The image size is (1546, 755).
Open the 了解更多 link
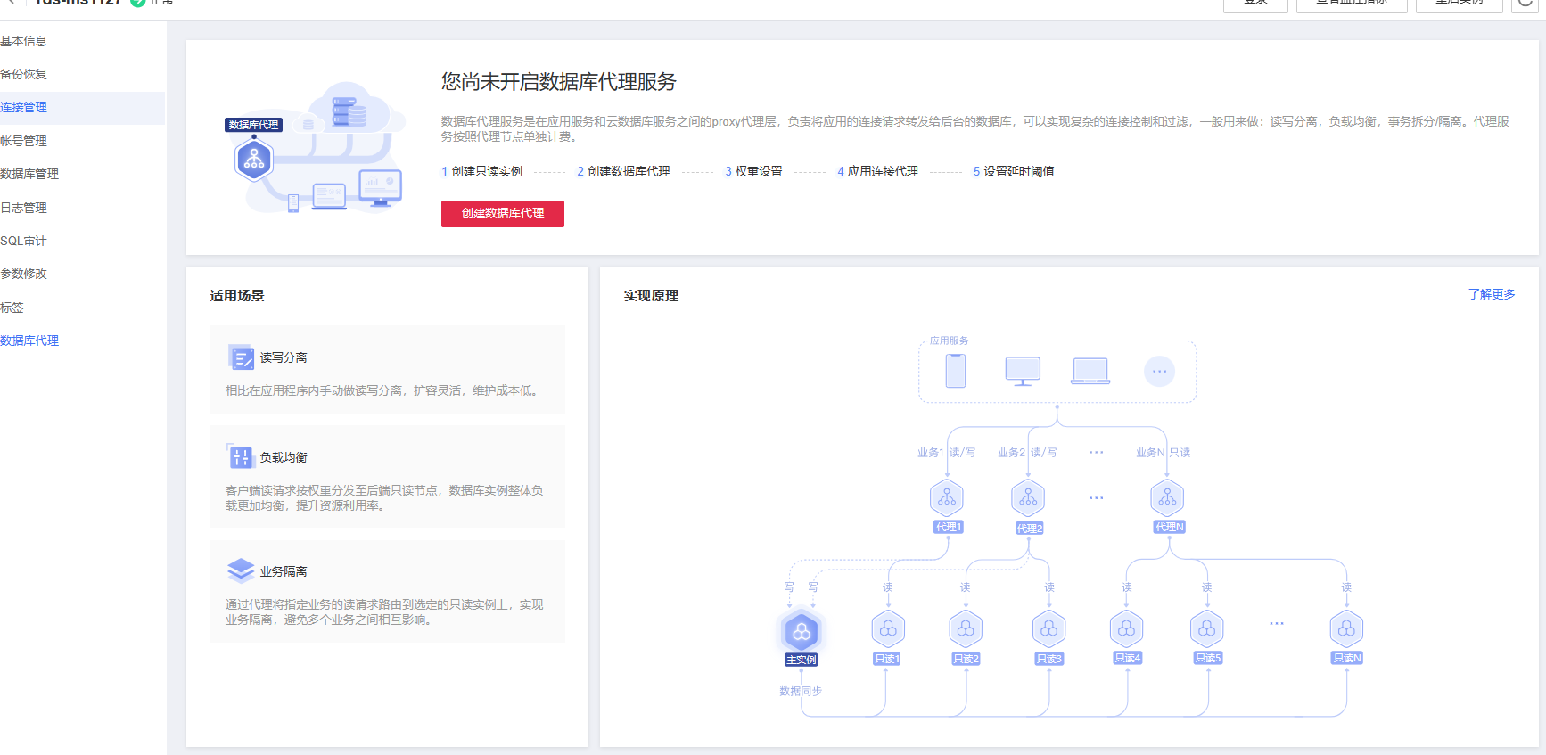1491,294
